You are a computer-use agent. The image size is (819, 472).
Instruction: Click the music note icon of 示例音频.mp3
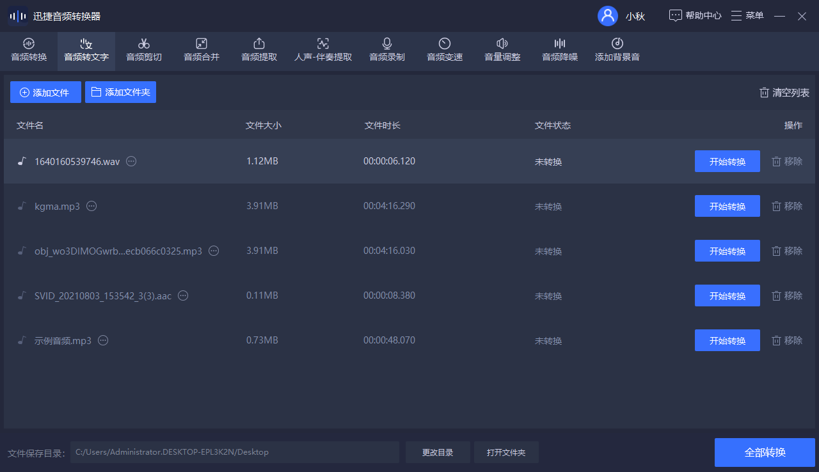coord(22,340)
